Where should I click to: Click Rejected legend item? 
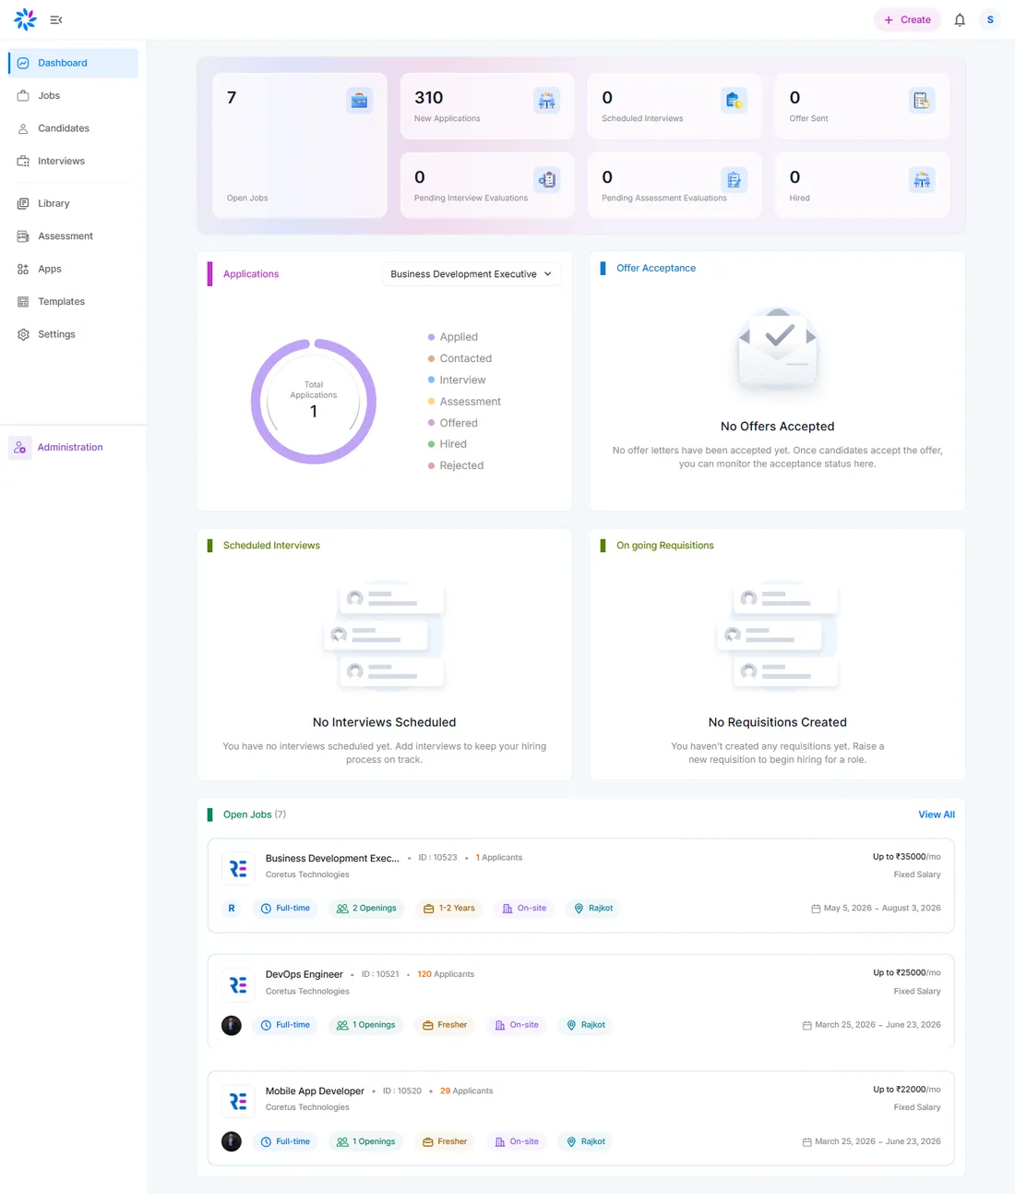click(x=456, y=465)
